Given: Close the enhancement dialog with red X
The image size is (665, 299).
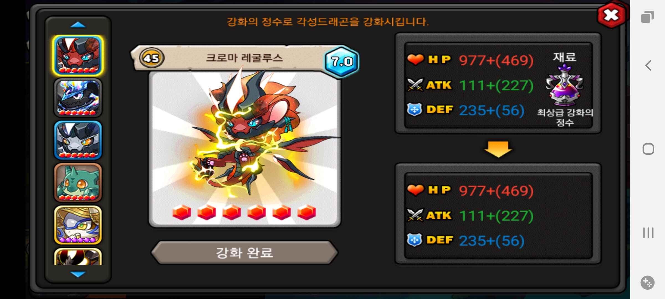Looking at the screenshot, I should pyautogui.click(x=612, y=16).
